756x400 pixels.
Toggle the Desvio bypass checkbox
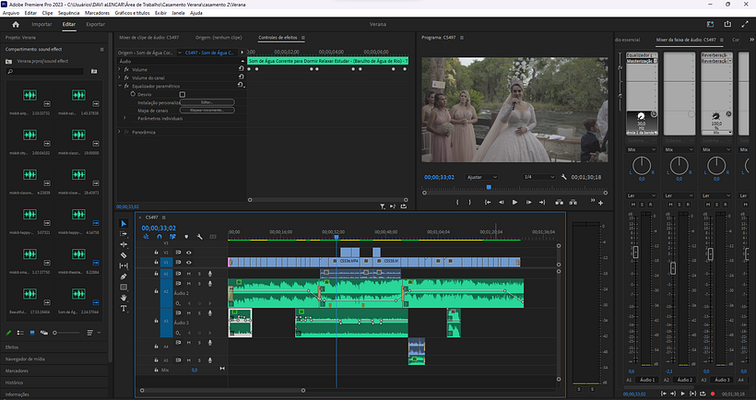coord(183,94)
